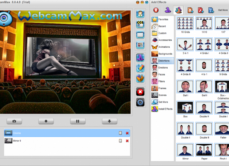Apply the 9 Grids effect
Viewport: 229px width, 166px height.
[222, 65]
